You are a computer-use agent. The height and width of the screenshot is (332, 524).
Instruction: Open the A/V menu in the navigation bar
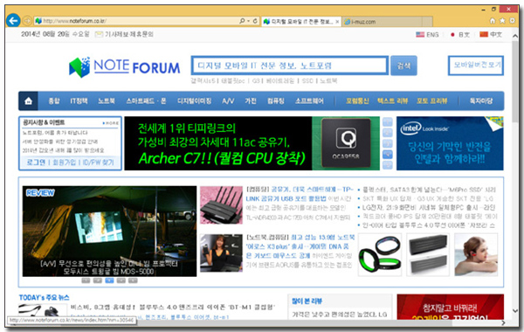click(x=228, y=101)
